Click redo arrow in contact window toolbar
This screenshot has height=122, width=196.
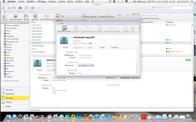[x=85, y=20]
